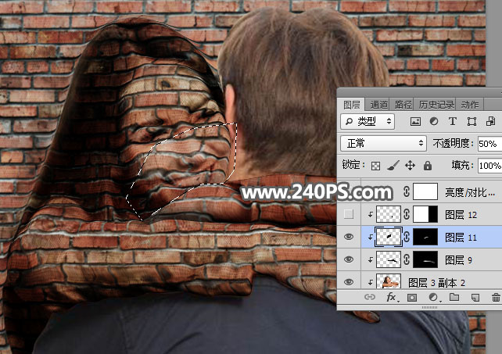Select the 亮度/对比 adjustment layer name
502x354 pixels.
click(470, 192)
